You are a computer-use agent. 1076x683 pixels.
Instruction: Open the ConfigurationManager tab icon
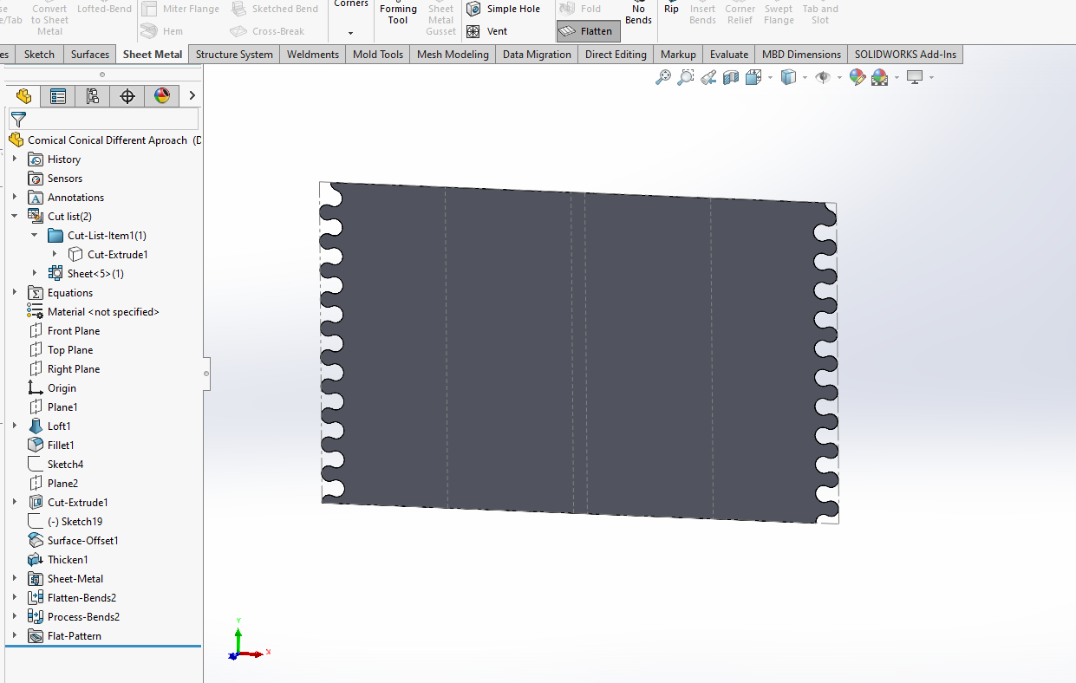(x=93, y=95)
